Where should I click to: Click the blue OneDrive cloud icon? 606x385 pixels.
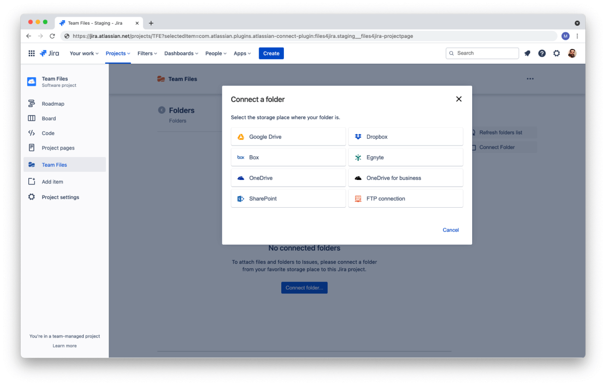tap(241, 178)
